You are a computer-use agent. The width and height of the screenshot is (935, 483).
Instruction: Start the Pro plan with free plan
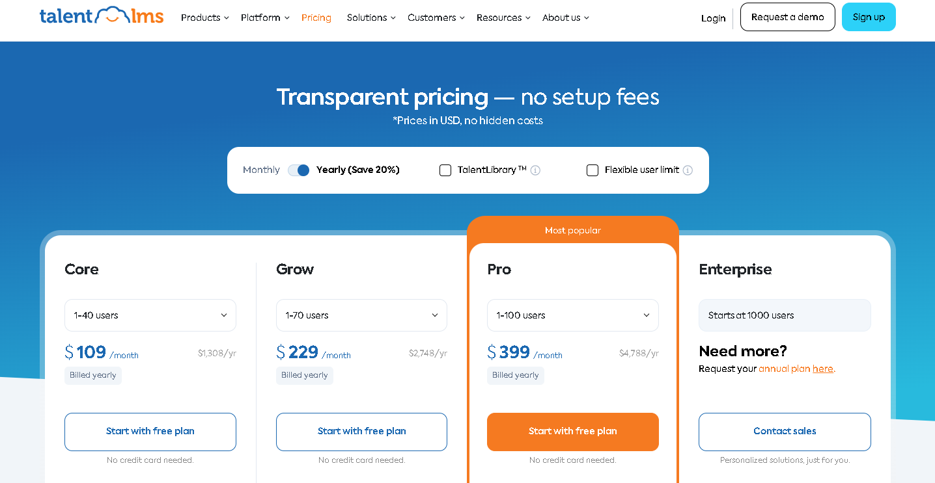[573, 432]
